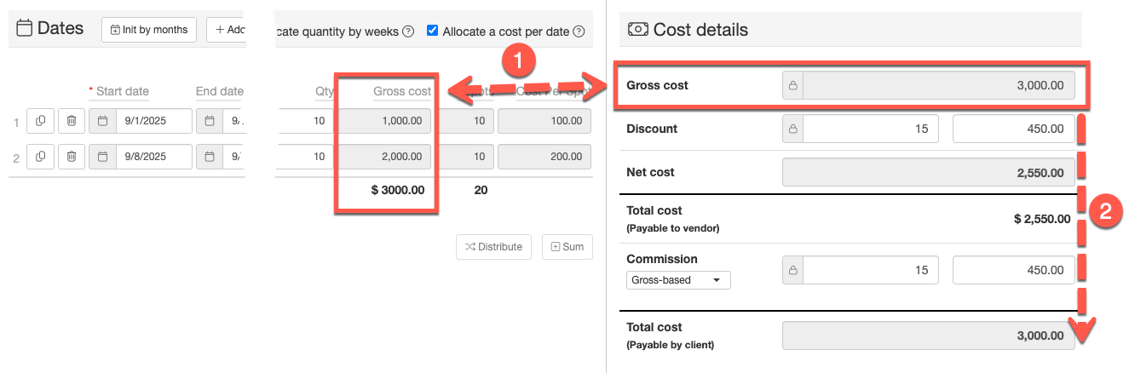Select the row 2 start date field
Viewport: 1129px width, 373px height.
pyautogui.click(x=152, y=156)
